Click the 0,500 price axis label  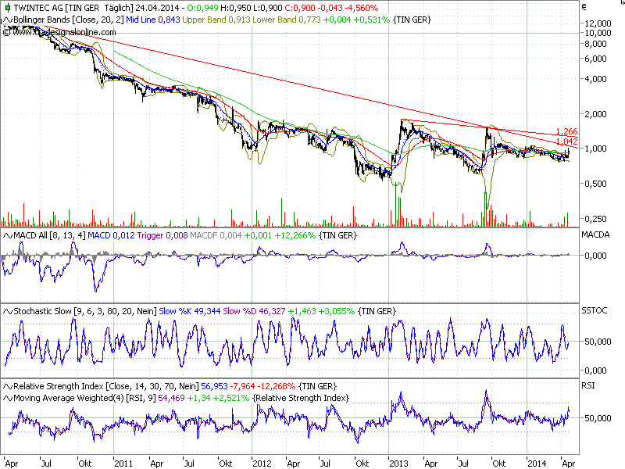(595, 184)
